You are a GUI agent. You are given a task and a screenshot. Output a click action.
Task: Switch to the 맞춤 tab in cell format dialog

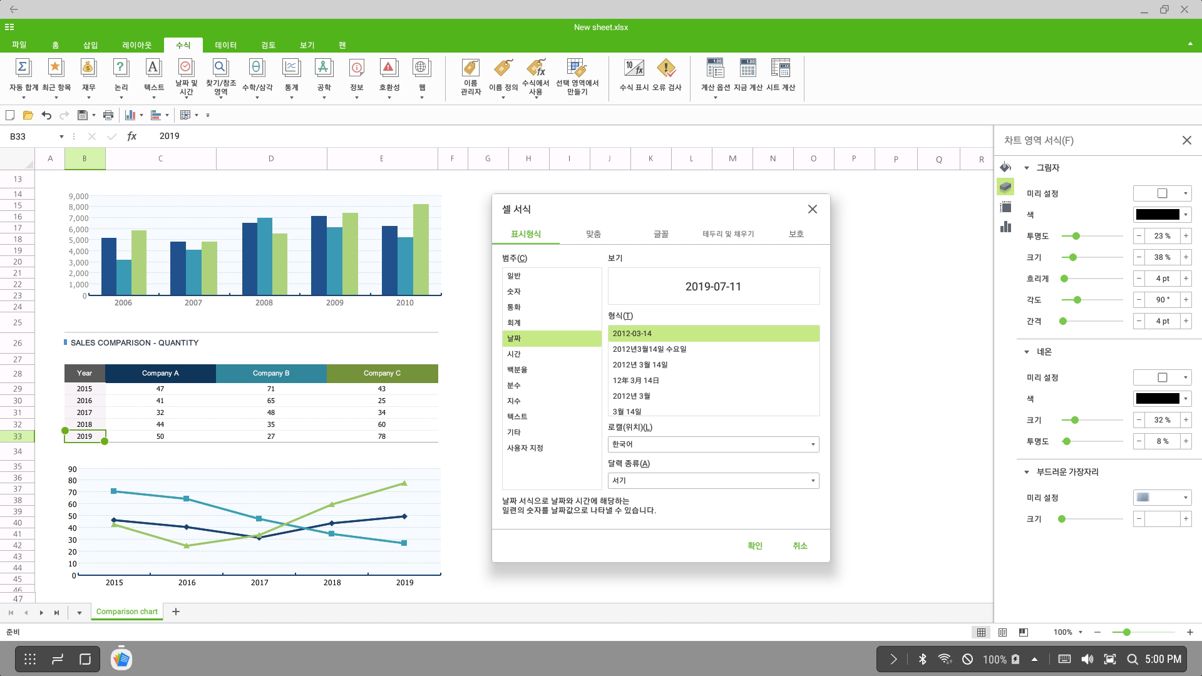tap(593, 233)
